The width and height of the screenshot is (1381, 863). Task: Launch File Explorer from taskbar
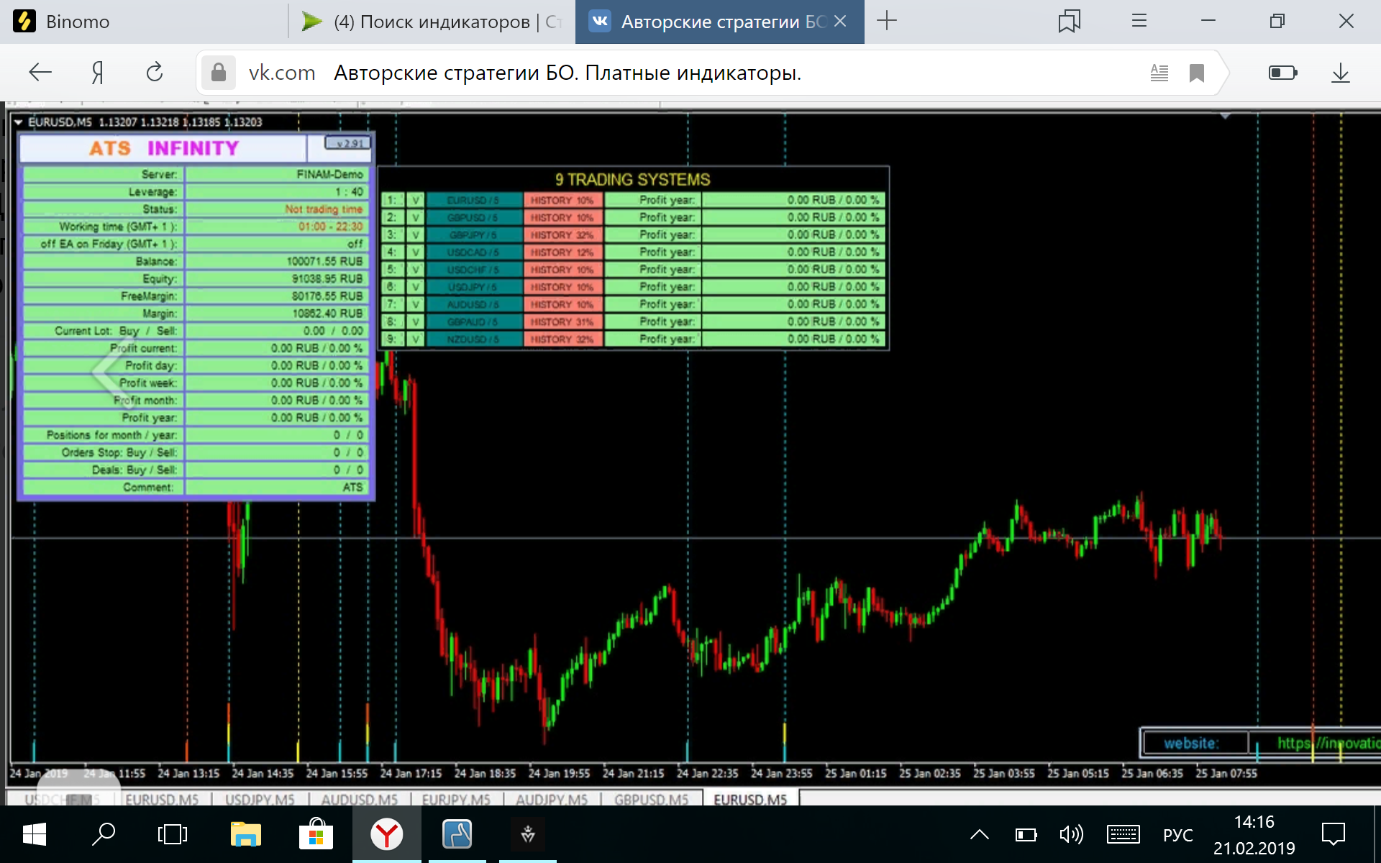pyautogui.click(x=246, y=834)
